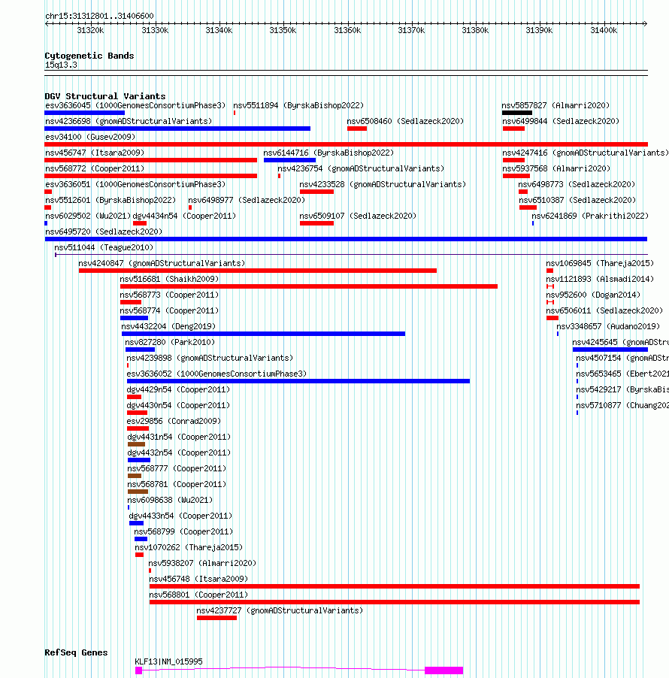Open the esv34100 (Gusev2009) variant
Screen dimensions: 669x678
coord(90,137)
